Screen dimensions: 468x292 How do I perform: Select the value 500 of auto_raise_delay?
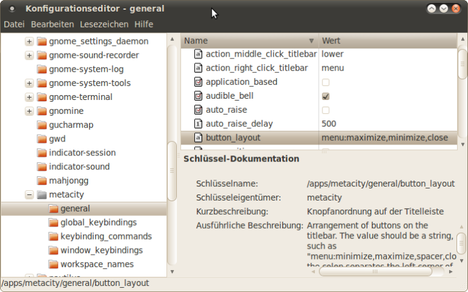pyautogui.click(x=328, y=124)
